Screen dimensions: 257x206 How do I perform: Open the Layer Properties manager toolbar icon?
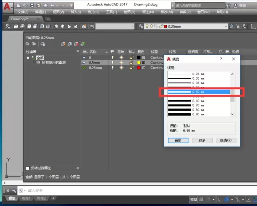pyautogui.click(x=141, y=27)
